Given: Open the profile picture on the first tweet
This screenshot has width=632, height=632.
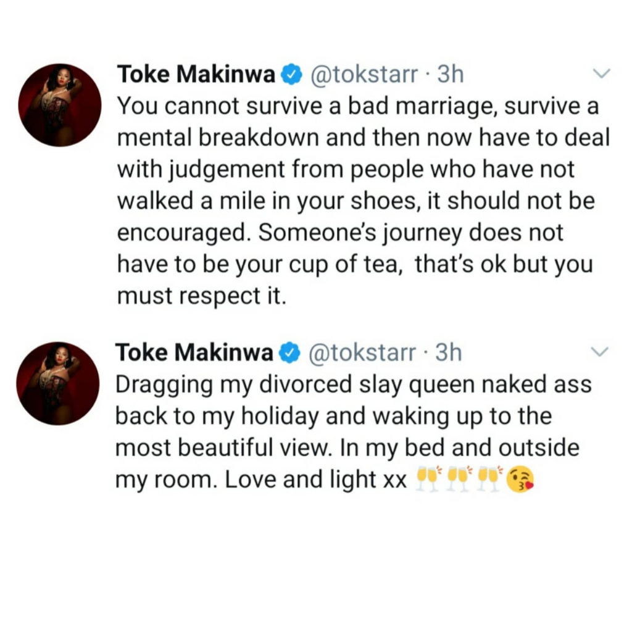Looking at the screenshot, I should click(60, 104).
